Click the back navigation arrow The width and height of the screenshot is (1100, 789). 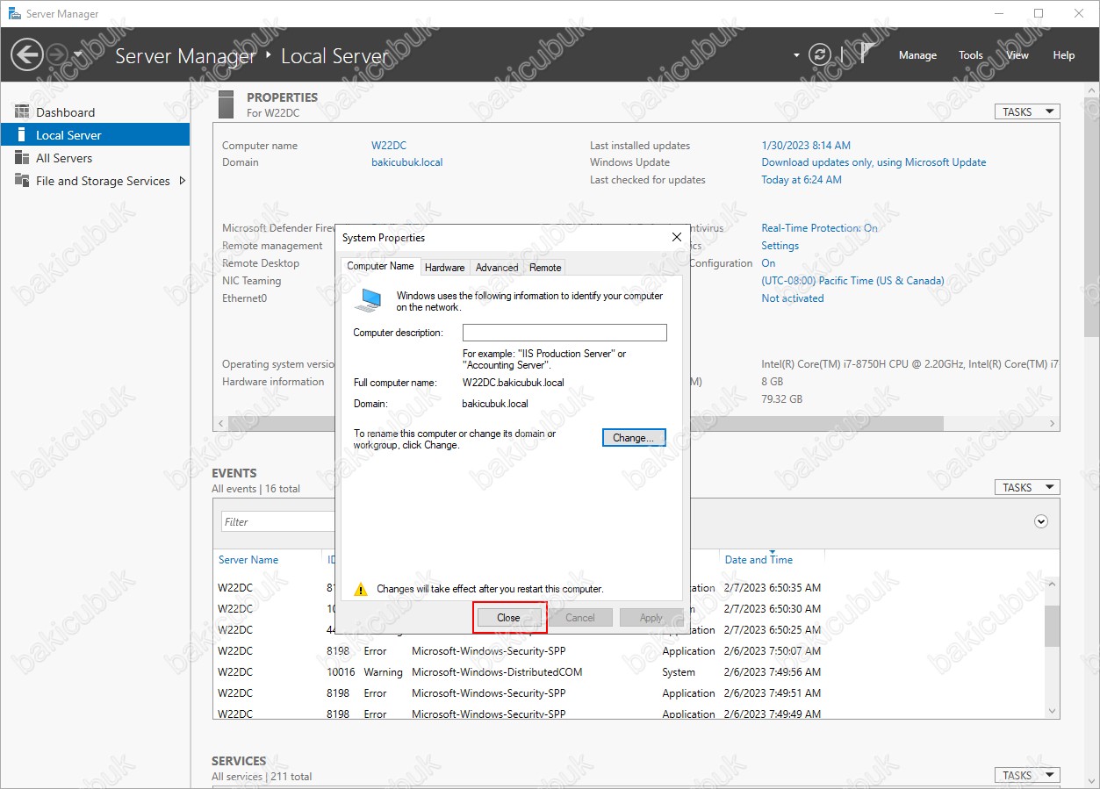tap(26, 55)
